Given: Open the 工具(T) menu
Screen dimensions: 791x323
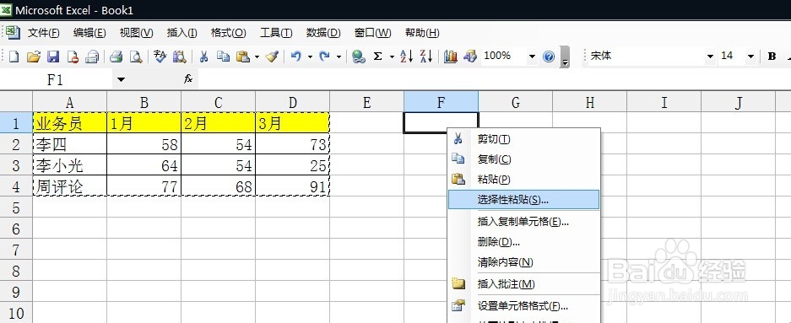Looking at the screenshot, I should (x=276, y=33).
